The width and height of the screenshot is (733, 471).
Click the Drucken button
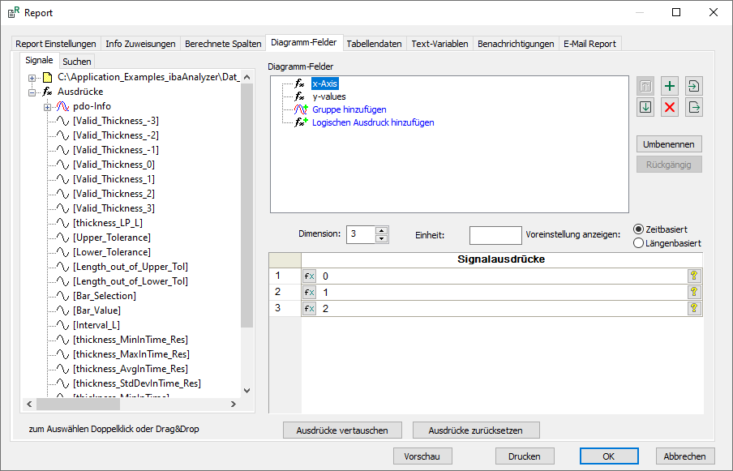(525, 456)
